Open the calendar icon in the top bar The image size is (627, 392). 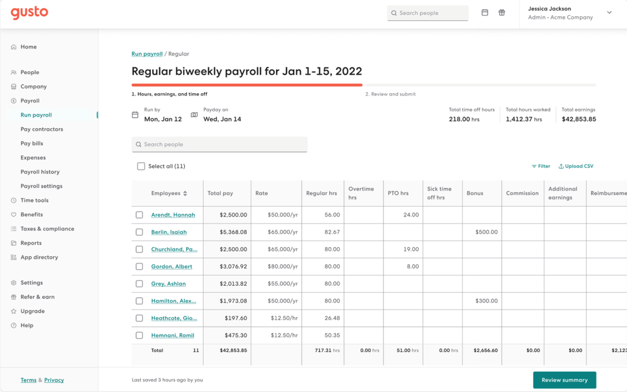pyautogui.click(x=485, y=13)
